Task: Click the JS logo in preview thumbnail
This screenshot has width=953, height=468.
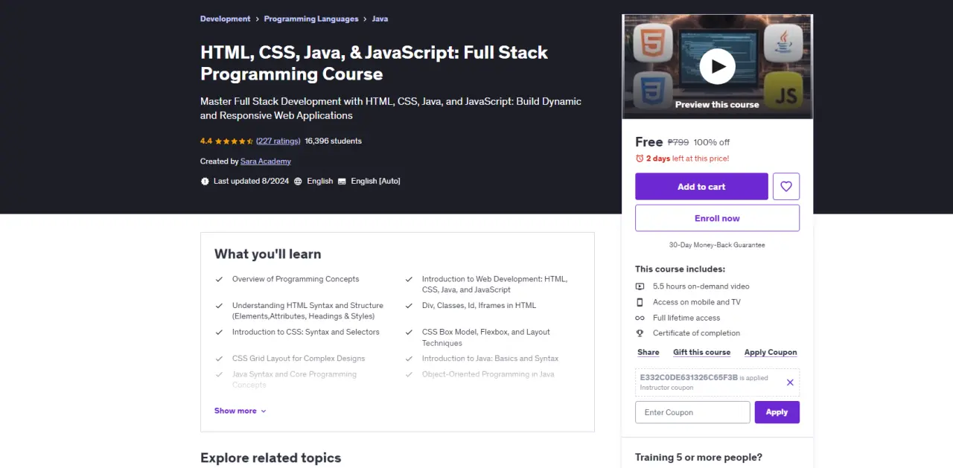Action: pos(783,90)
